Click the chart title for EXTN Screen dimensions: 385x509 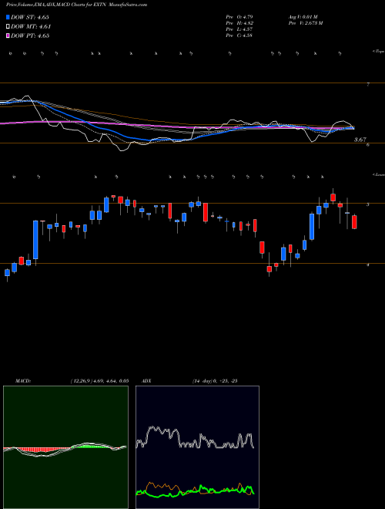point(76,5)
